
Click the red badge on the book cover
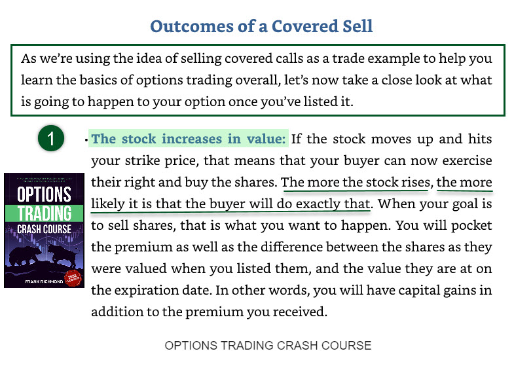72,277
